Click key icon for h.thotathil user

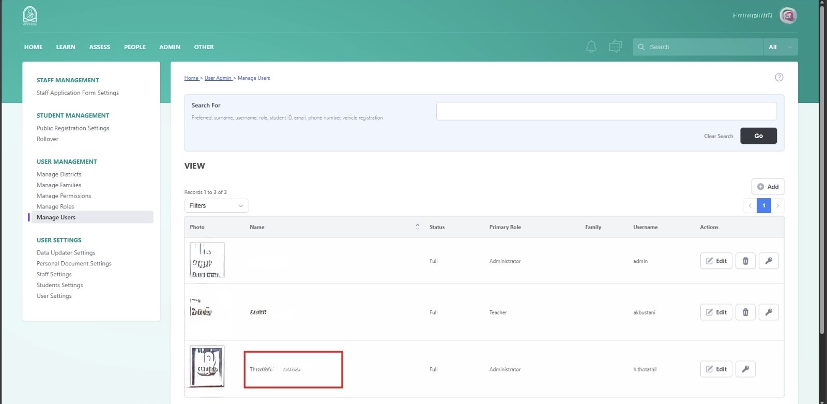click(745, 369)
